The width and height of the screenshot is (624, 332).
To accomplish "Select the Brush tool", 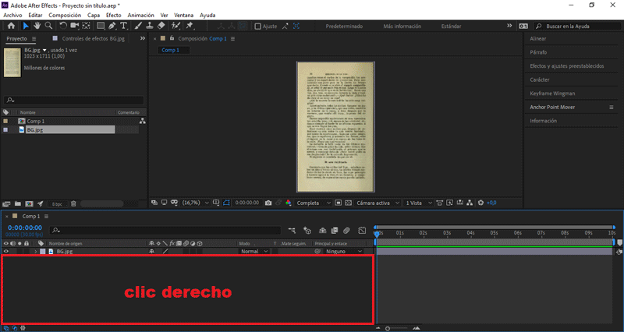I will pyautogui.click(x=137, y=26).
